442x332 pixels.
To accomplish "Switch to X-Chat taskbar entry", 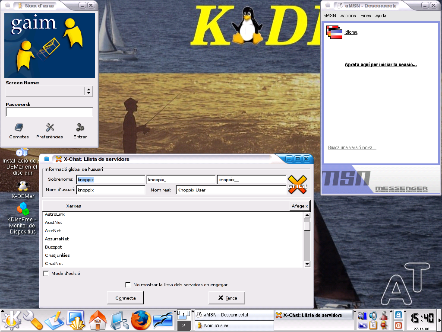I will (x=313, y=315).
